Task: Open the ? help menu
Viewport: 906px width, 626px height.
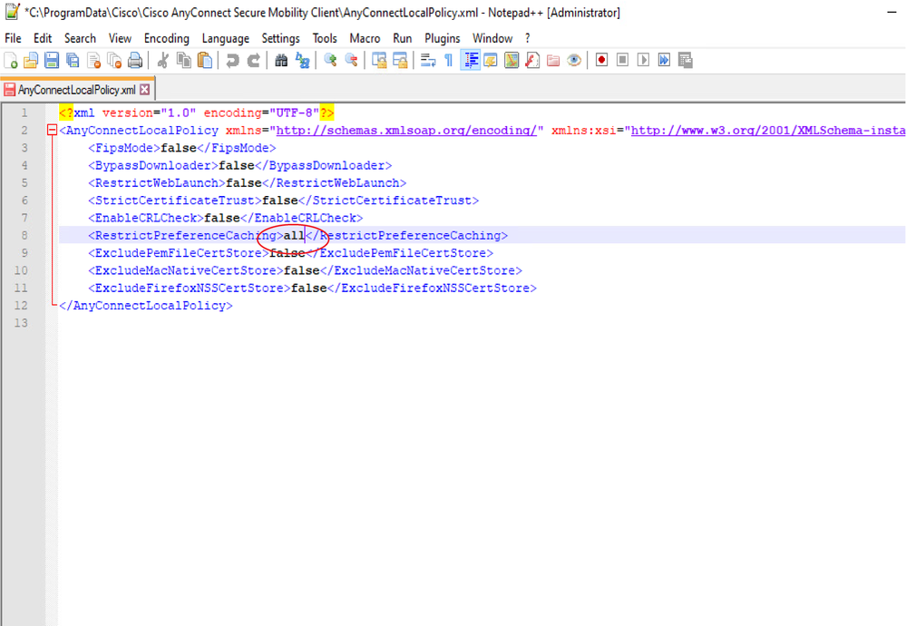Action: (528, 38)
